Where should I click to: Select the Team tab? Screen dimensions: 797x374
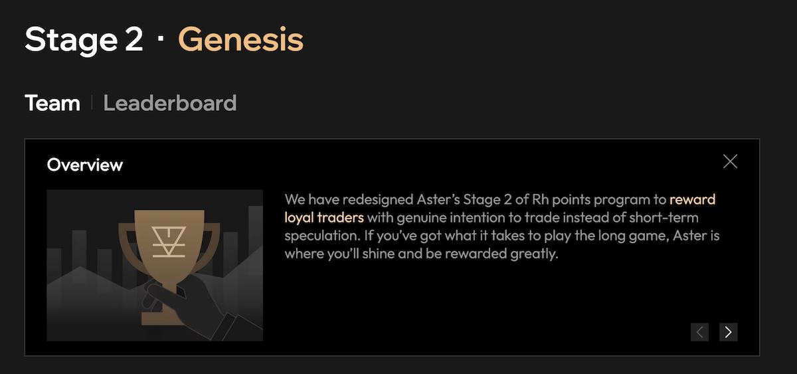pos(52,103)
